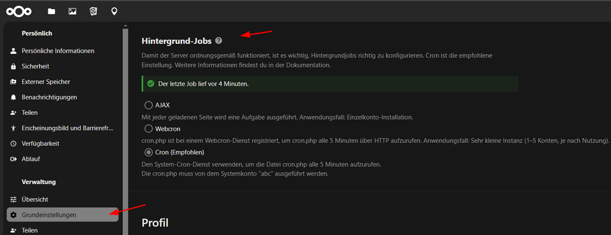Image resolution: width=611 pixels, height=235 pixels.
Task: Select Grundeinstellungen in the sidebar
Action: click(62, 215)
